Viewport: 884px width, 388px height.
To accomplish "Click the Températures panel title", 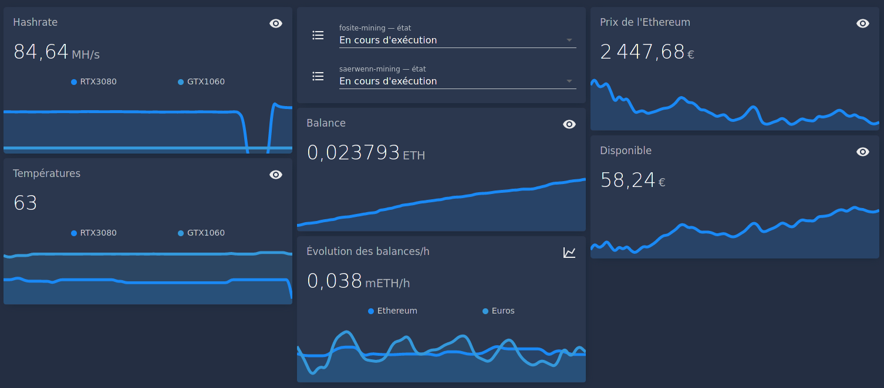I will (46, 173).
